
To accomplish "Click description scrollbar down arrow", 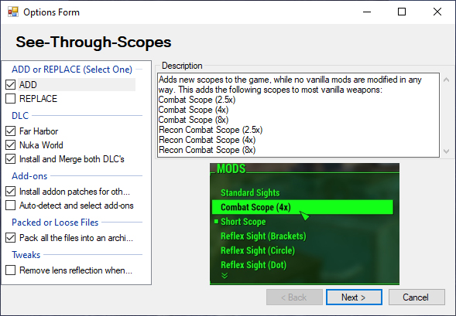I will [x=446, y=151].
